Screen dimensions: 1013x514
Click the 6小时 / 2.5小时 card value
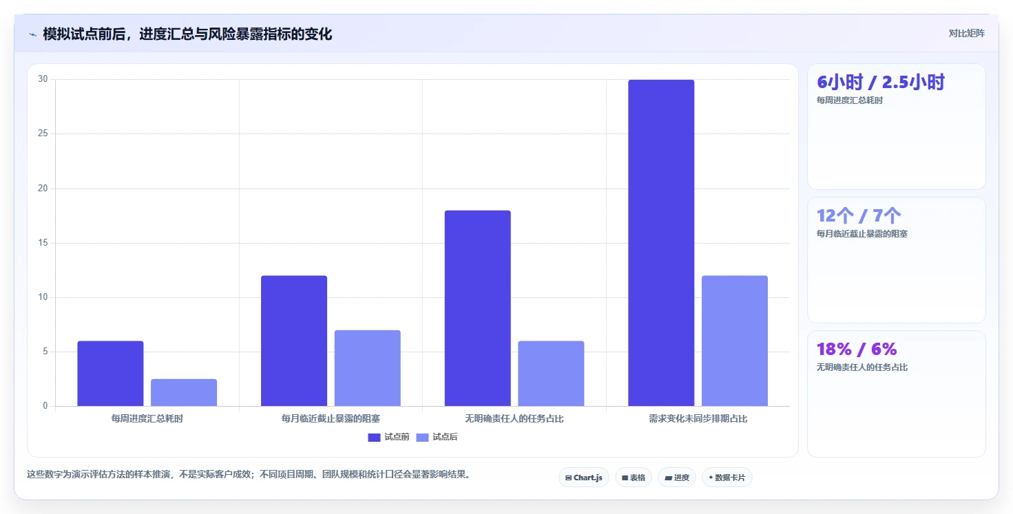coord(881,82)
